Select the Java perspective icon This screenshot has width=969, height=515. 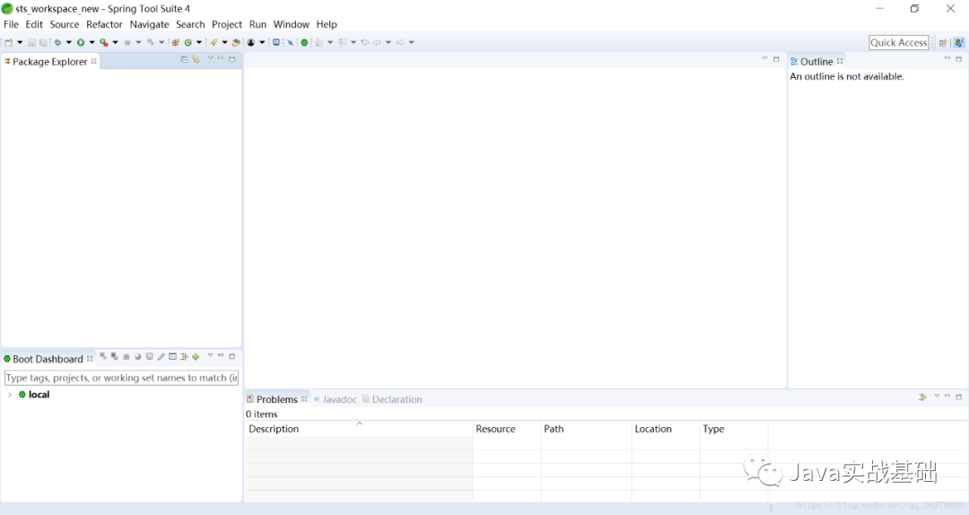(x=958, y=43)
